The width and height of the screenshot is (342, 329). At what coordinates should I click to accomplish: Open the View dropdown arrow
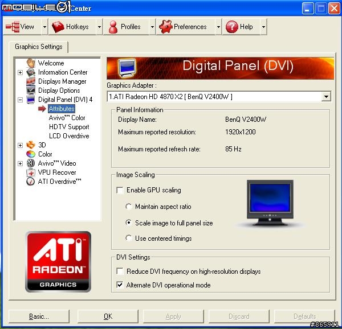pyautogui.click(x=44, y=27)
